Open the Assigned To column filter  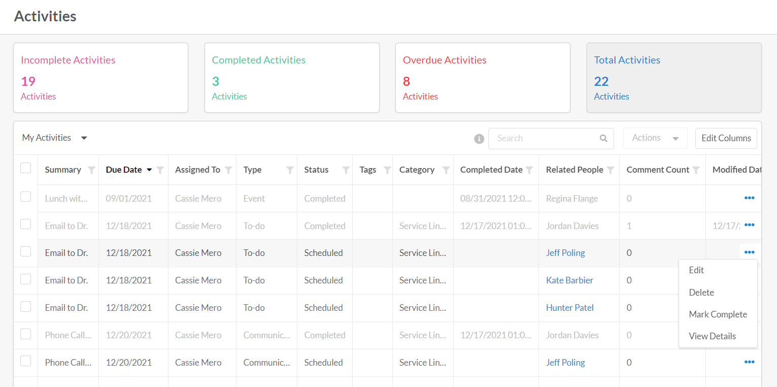[x=228, y=170]
